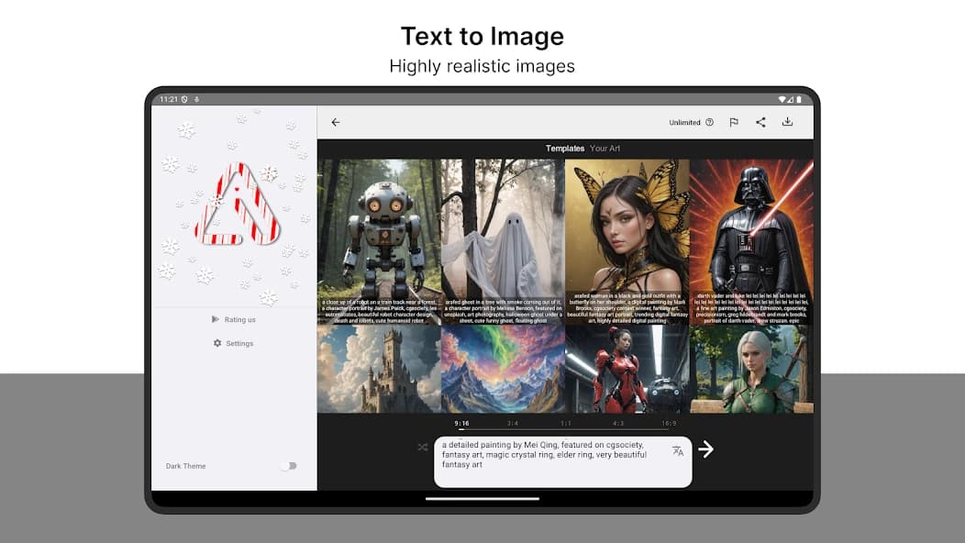Choose the ghost in forest template
The height and width of the screenshot is (543, 965).
(x=503, y=242)
